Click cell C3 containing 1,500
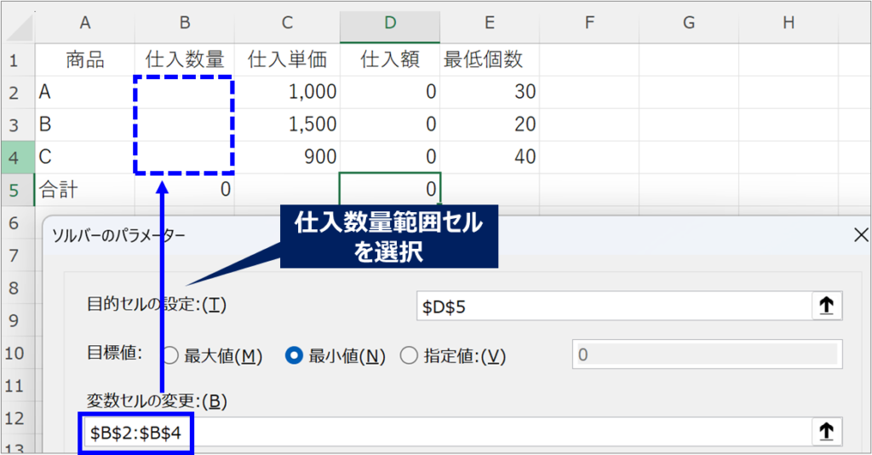The height and width of the screenshot is (455, 872). 287,124
